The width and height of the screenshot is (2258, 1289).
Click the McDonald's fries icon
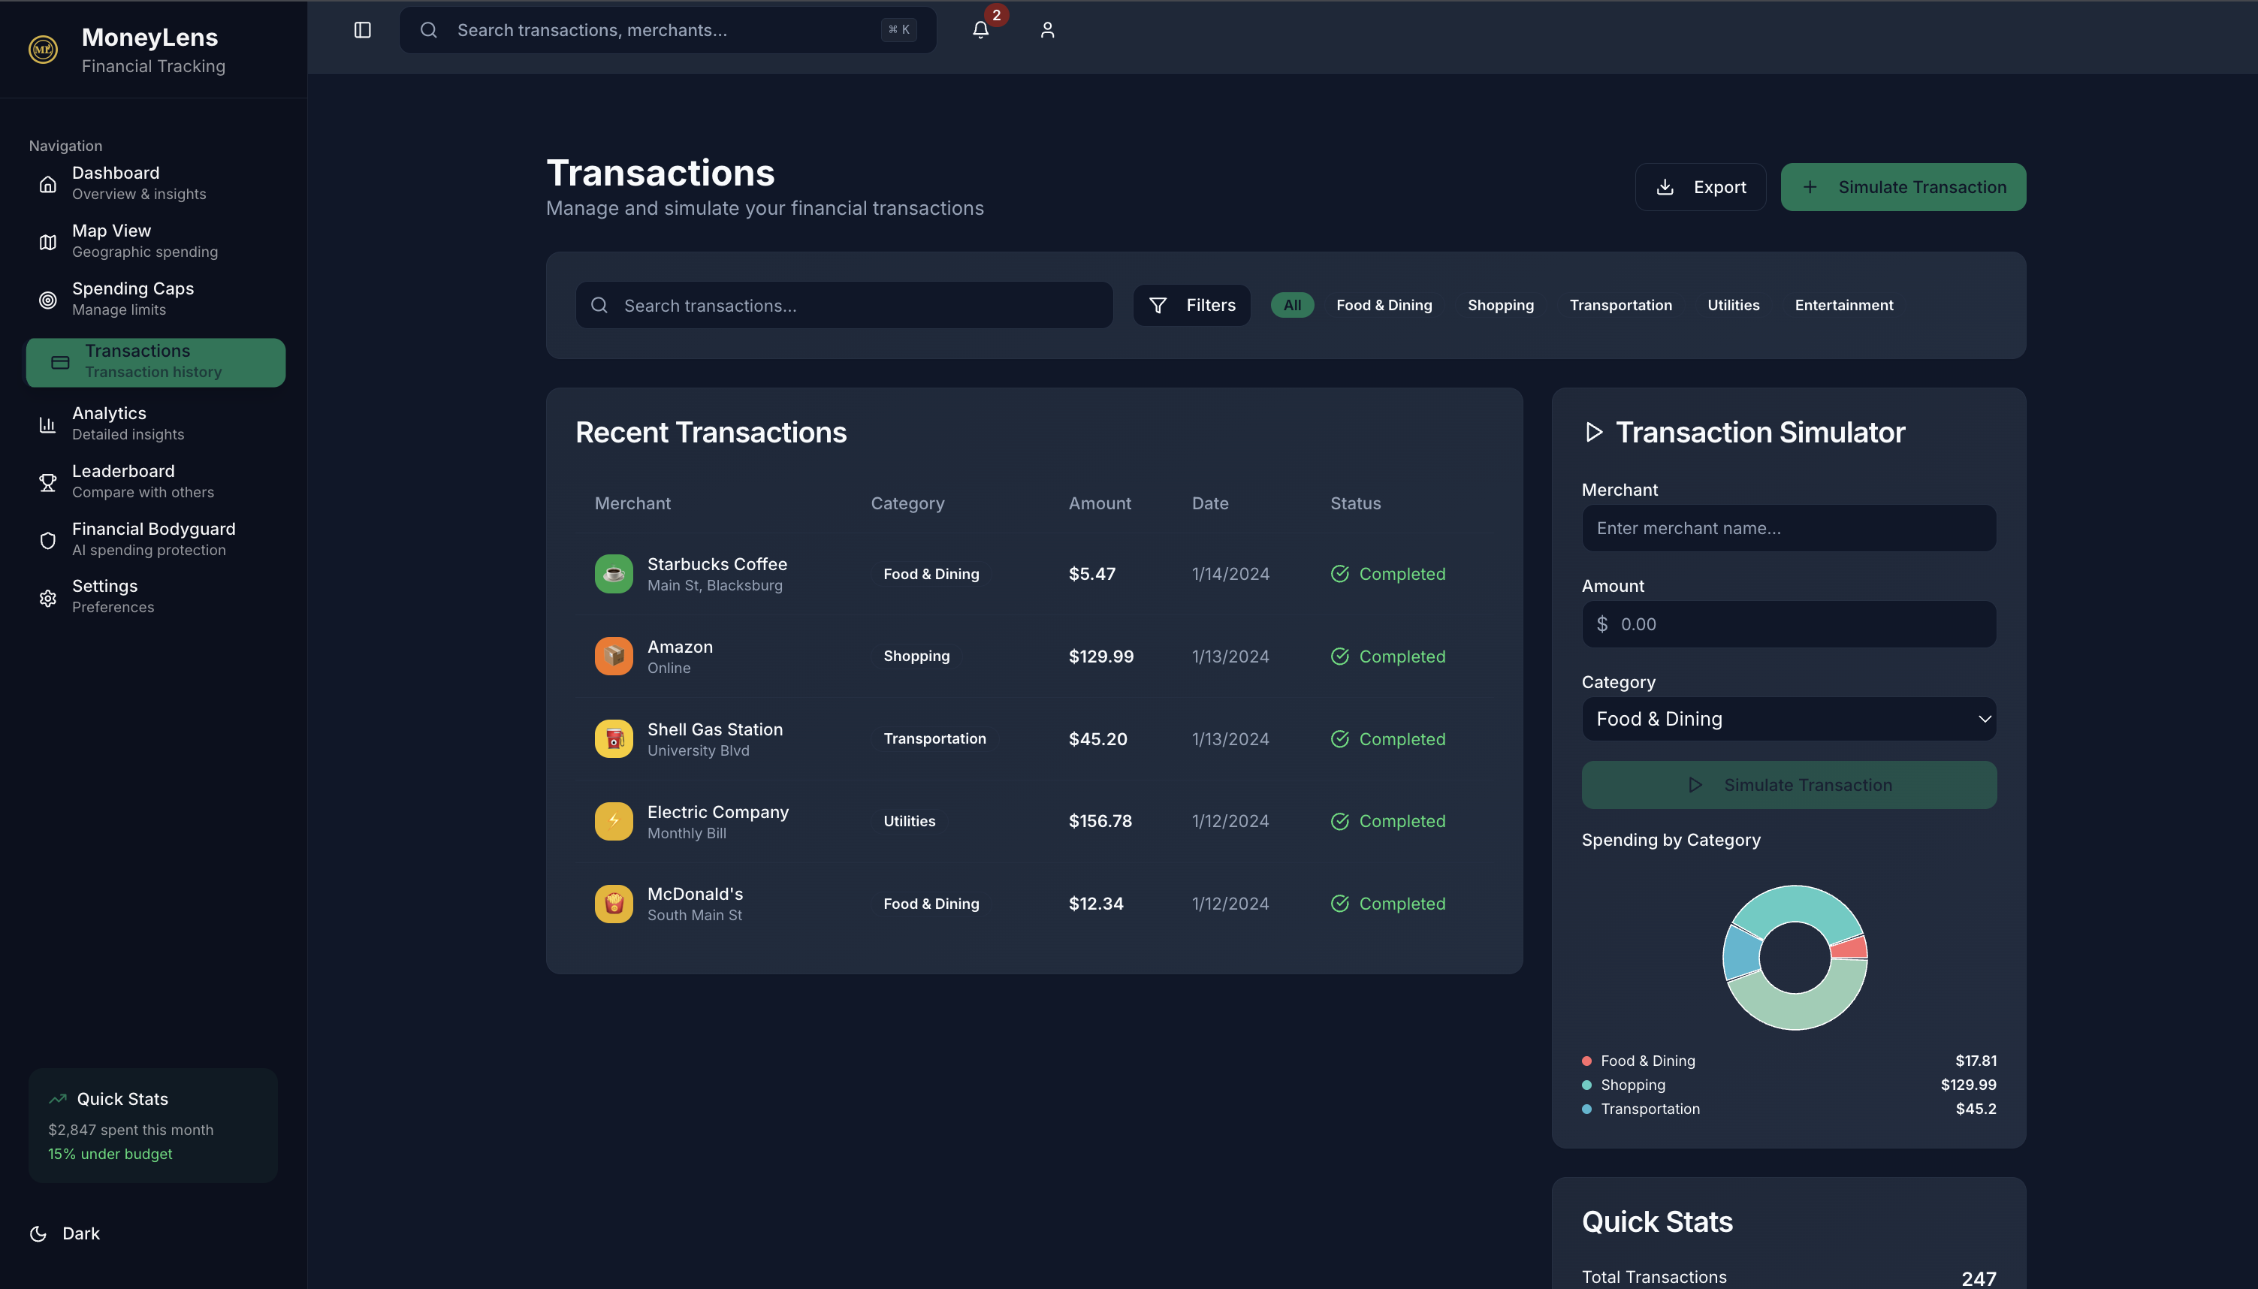pyautogui.click(x=614, y=903)
